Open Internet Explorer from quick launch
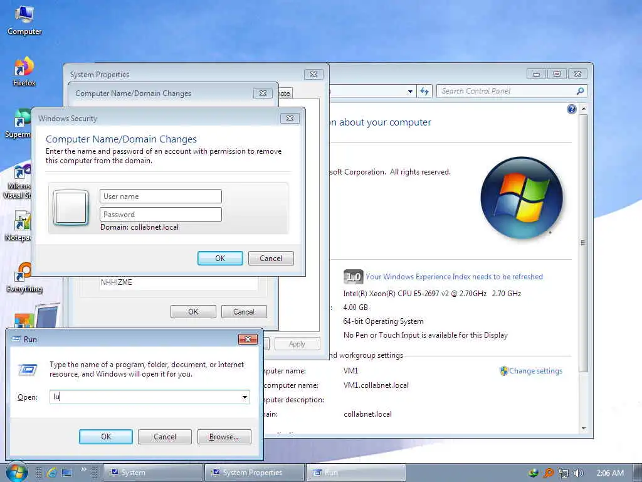The image size is (642, 482). [x=51, y=473]
